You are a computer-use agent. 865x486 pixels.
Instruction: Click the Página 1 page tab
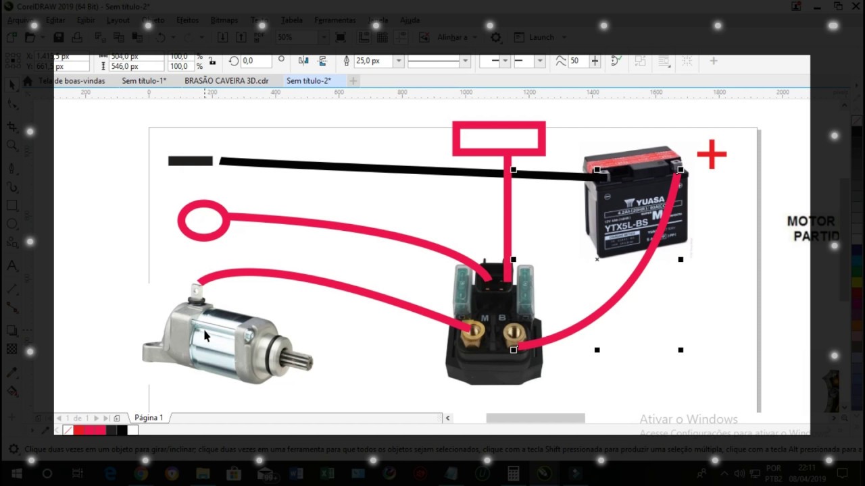(149, 418)
